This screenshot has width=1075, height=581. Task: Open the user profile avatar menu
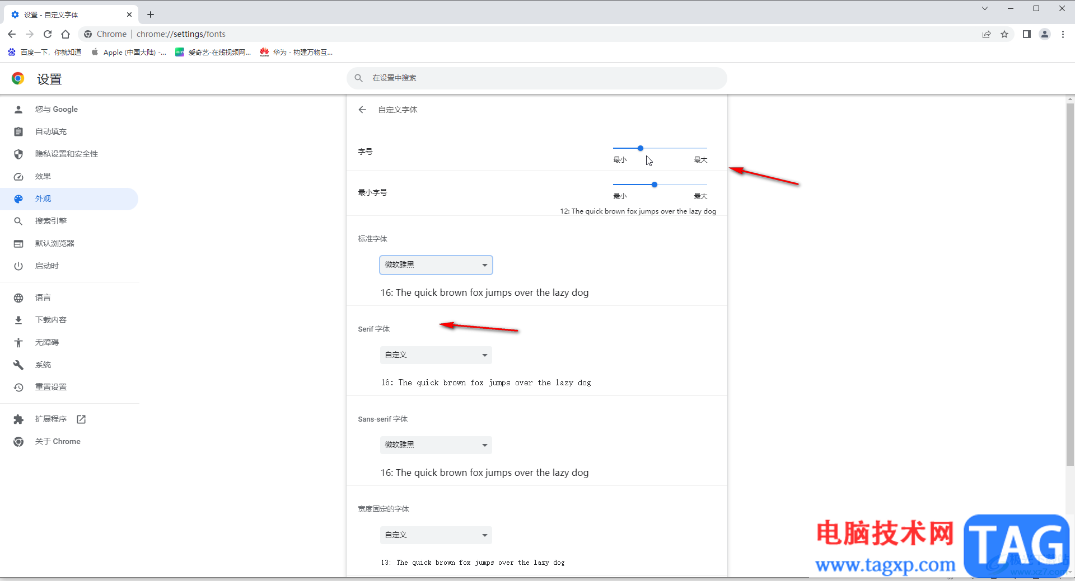tap(1045, 34)
